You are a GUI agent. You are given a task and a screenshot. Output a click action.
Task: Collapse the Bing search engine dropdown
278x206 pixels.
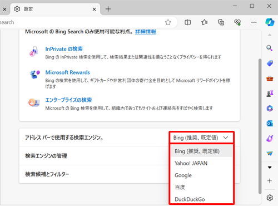point(202,138)
